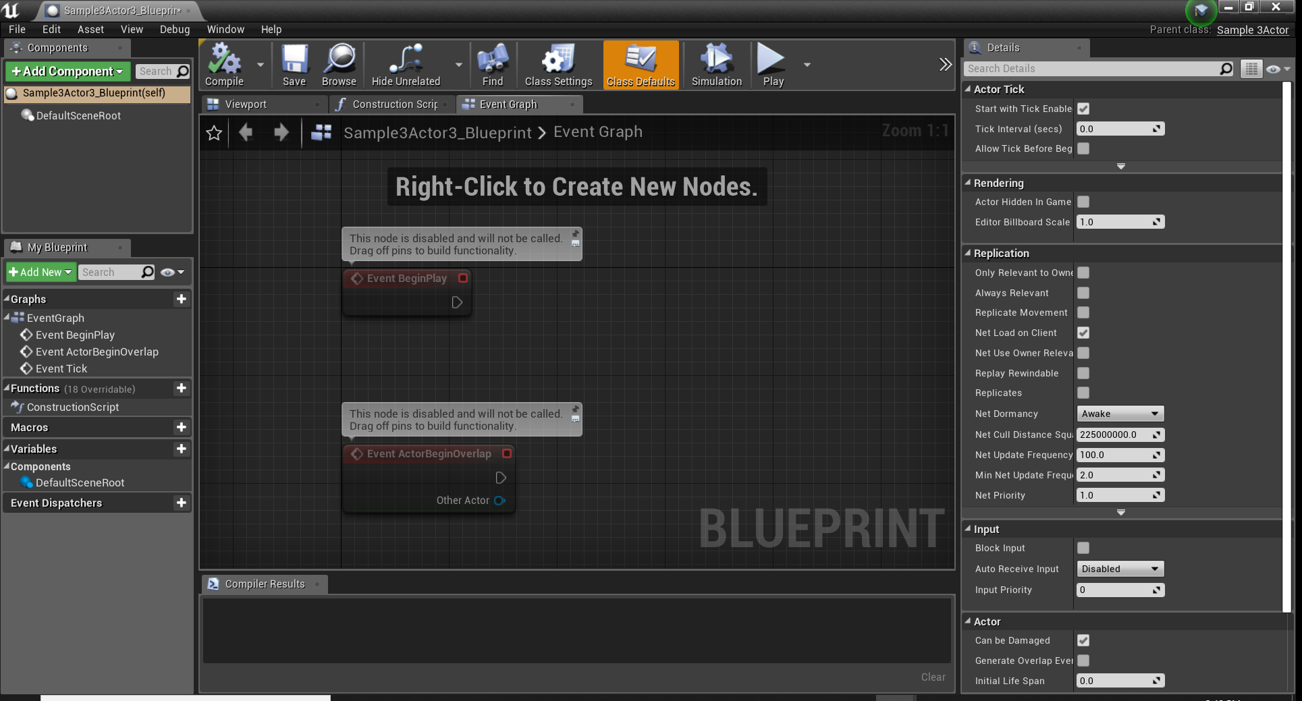Viewport: 1302px width, 701px height.
Task: Click Hide Unrelated toolbar icon
Action: pos(406,65)
